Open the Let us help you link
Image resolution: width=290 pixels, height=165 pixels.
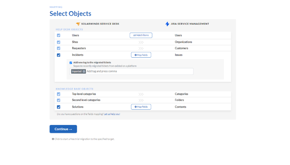click(112, 114)
